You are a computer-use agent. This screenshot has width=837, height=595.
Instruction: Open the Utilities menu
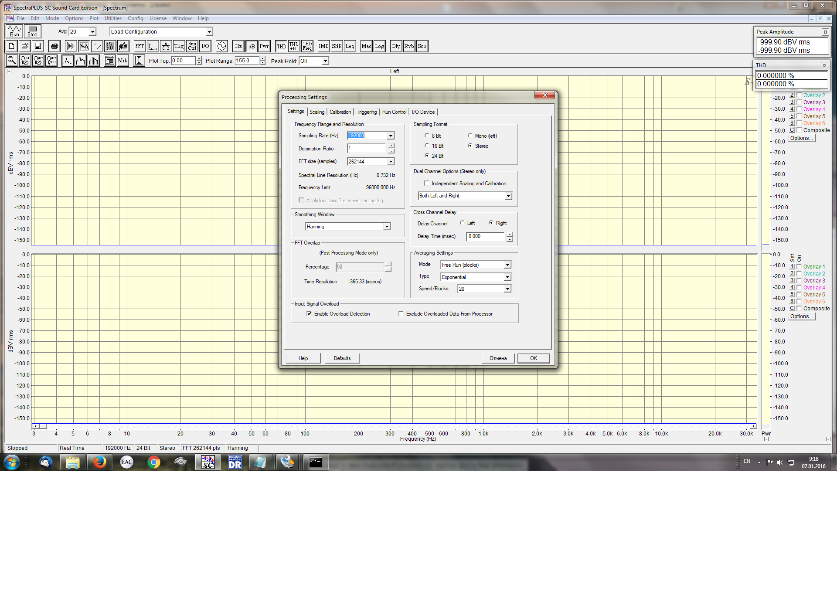(113, 18)
